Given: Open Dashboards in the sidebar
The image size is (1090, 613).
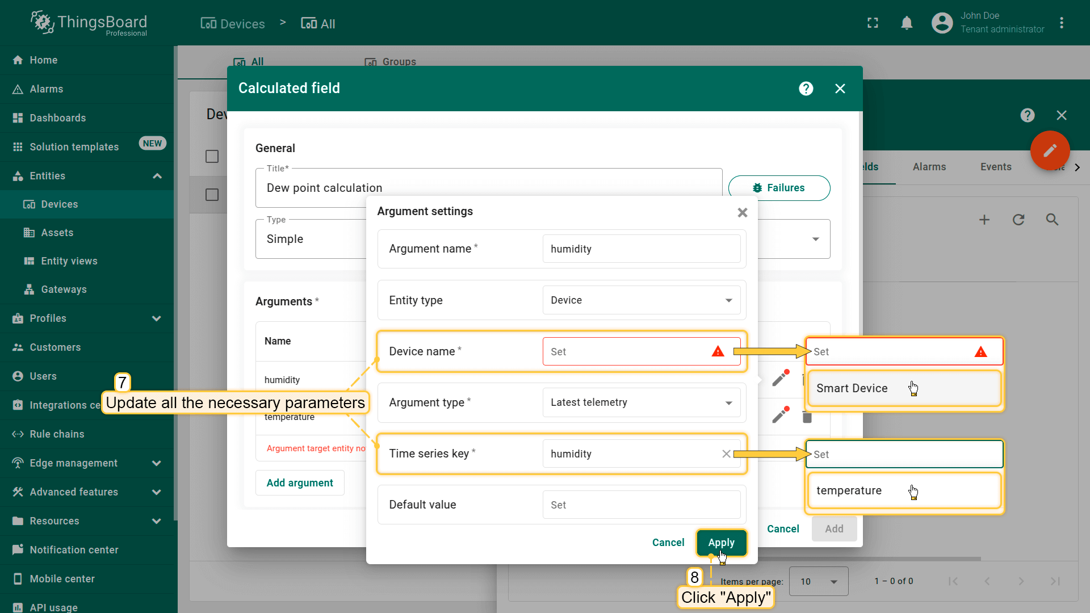Looking at the screenshot, I should 57,118.
